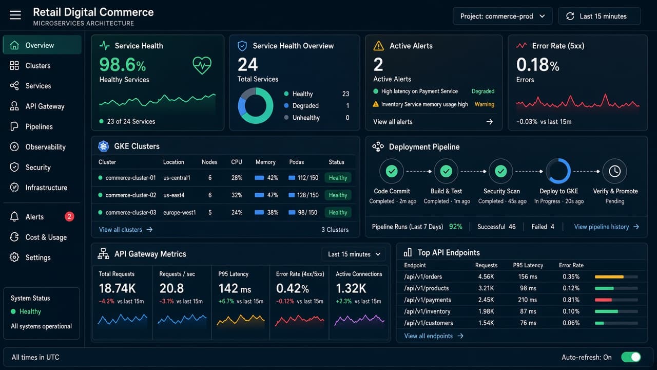Screen dimensions: 657x370
Task: Click the API Gateway Metrics network icon
Action: (103, 254)
